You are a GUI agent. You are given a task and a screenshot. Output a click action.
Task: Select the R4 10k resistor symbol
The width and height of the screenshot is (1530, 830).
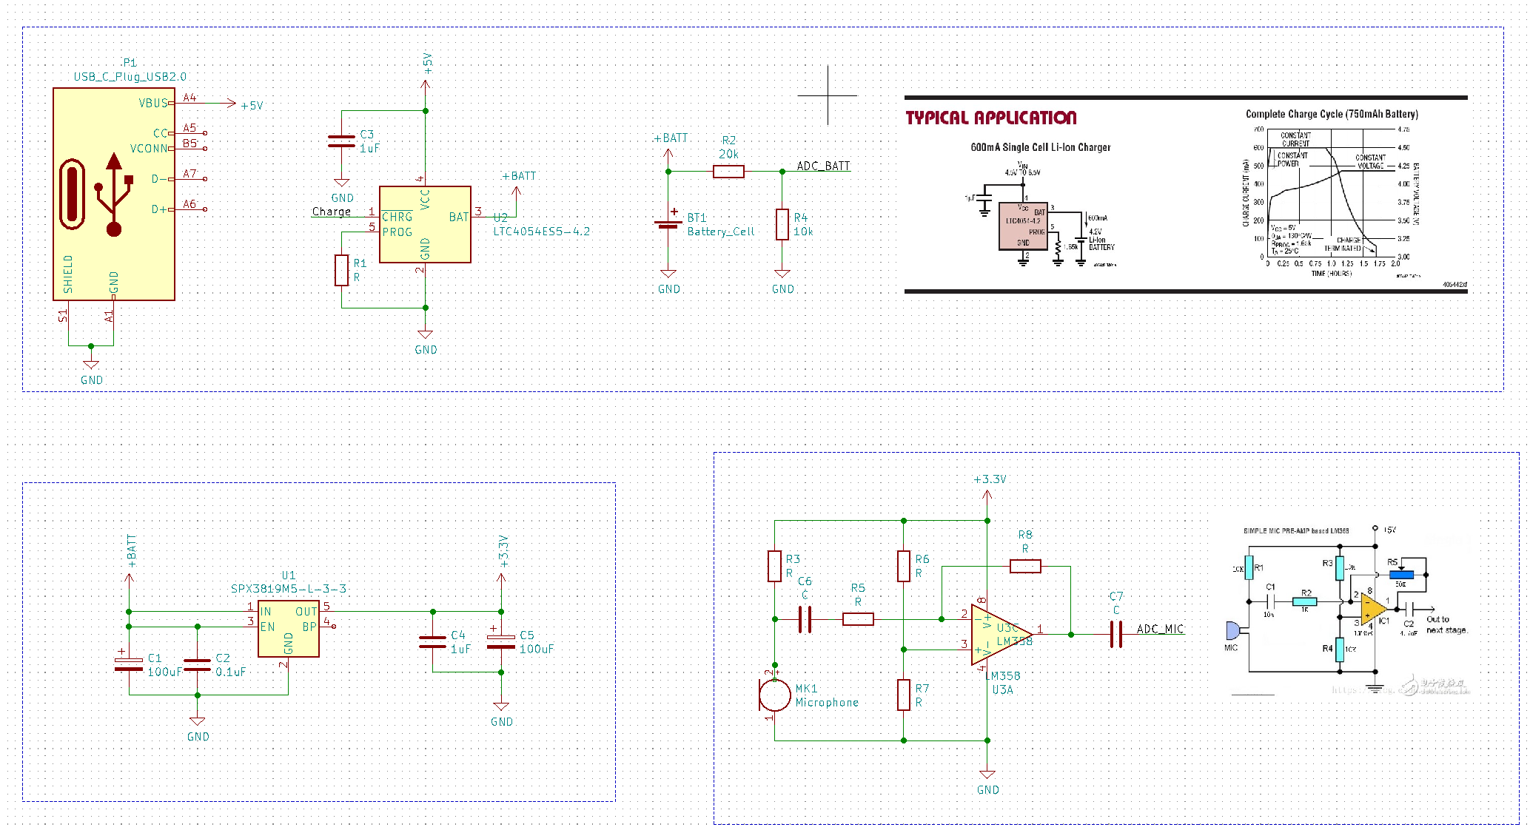[782, 224]
